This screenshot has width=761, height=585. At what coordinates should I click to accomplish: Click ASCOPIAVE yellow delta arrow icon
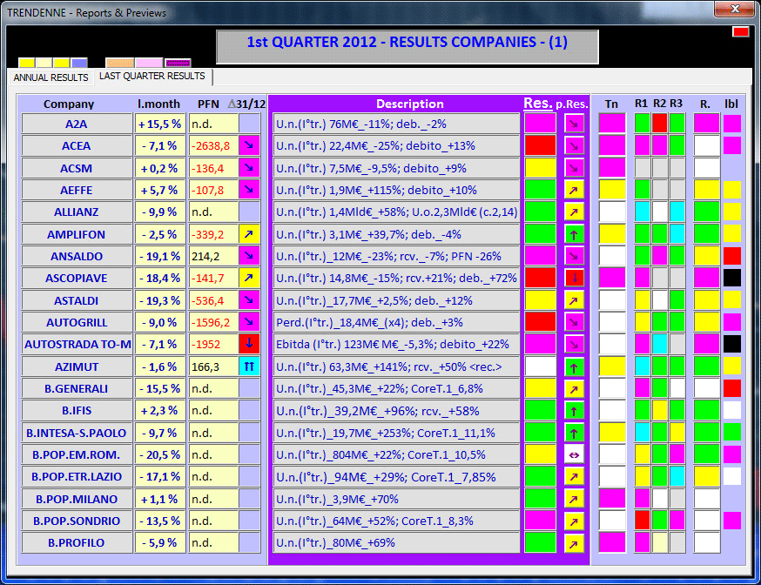click(x=250, y=278)
